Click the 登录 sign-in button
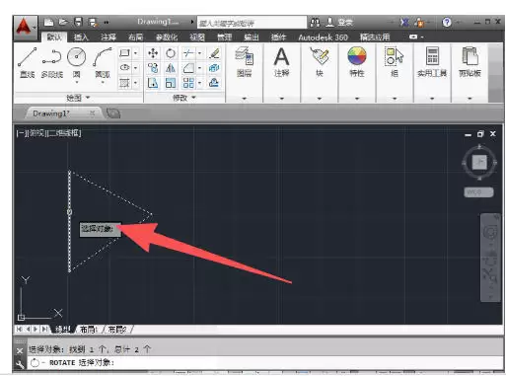506x376 pixels. pyautogui.click(x=339, y=23)
